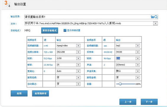This screenshot has height=107, width=167.
Task: Click the 声道采集 row label
Action: pyautogui.click(x=92, y=71)
